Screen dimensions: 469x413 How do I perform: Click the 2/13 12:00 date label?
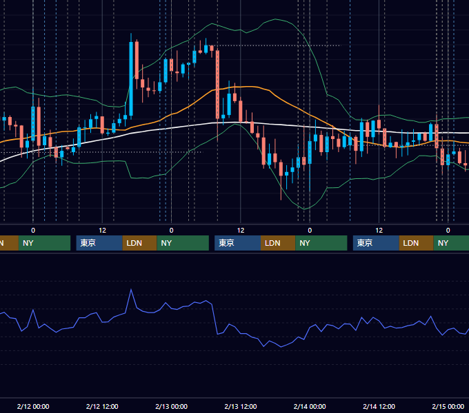coord(241,406)
